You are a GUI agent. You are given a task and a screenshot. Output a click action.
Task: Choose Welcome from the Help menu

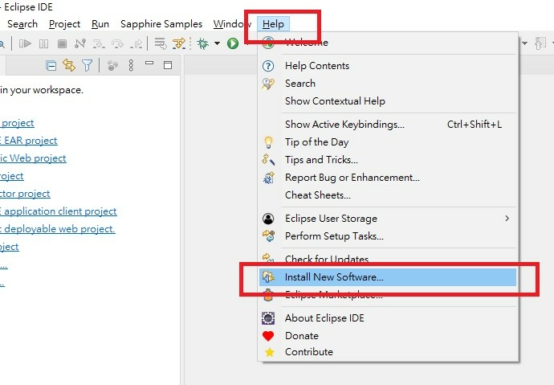pos(388,43)
